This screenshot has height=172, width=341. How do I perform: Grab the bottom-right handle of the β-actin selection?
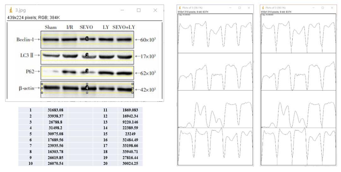point(132,93)
